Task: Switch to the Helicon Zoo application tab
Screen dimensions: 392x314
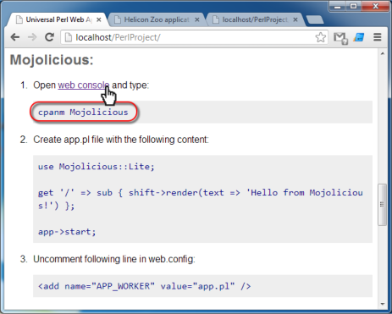Action: (x=157, y=19)
